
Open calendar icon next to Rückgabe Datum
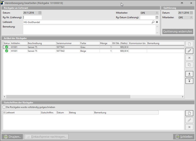click(40, 13)
